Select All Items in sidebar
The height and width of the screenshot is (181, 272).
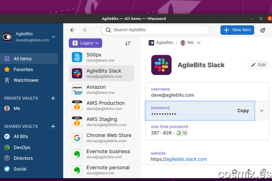point(29,59)
